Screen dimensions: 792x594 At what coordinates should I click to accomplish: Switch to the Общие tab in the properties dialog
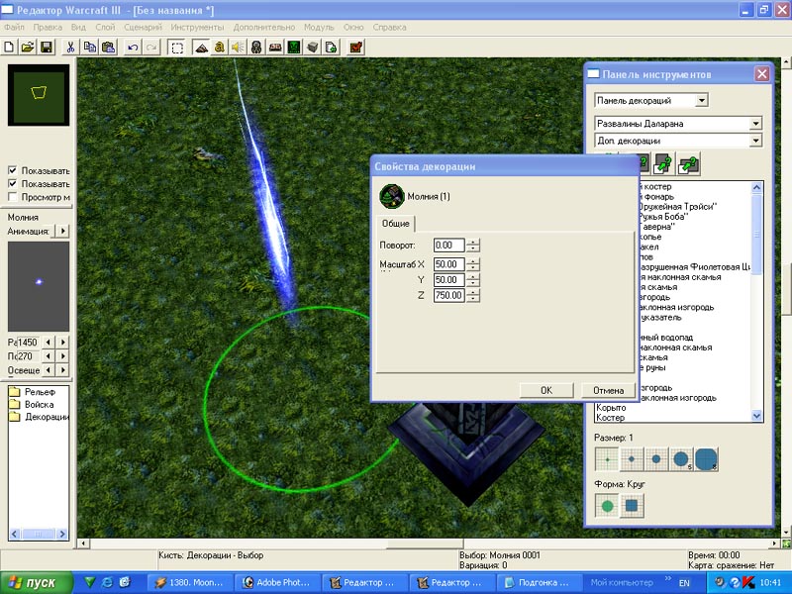click(395, 224)
